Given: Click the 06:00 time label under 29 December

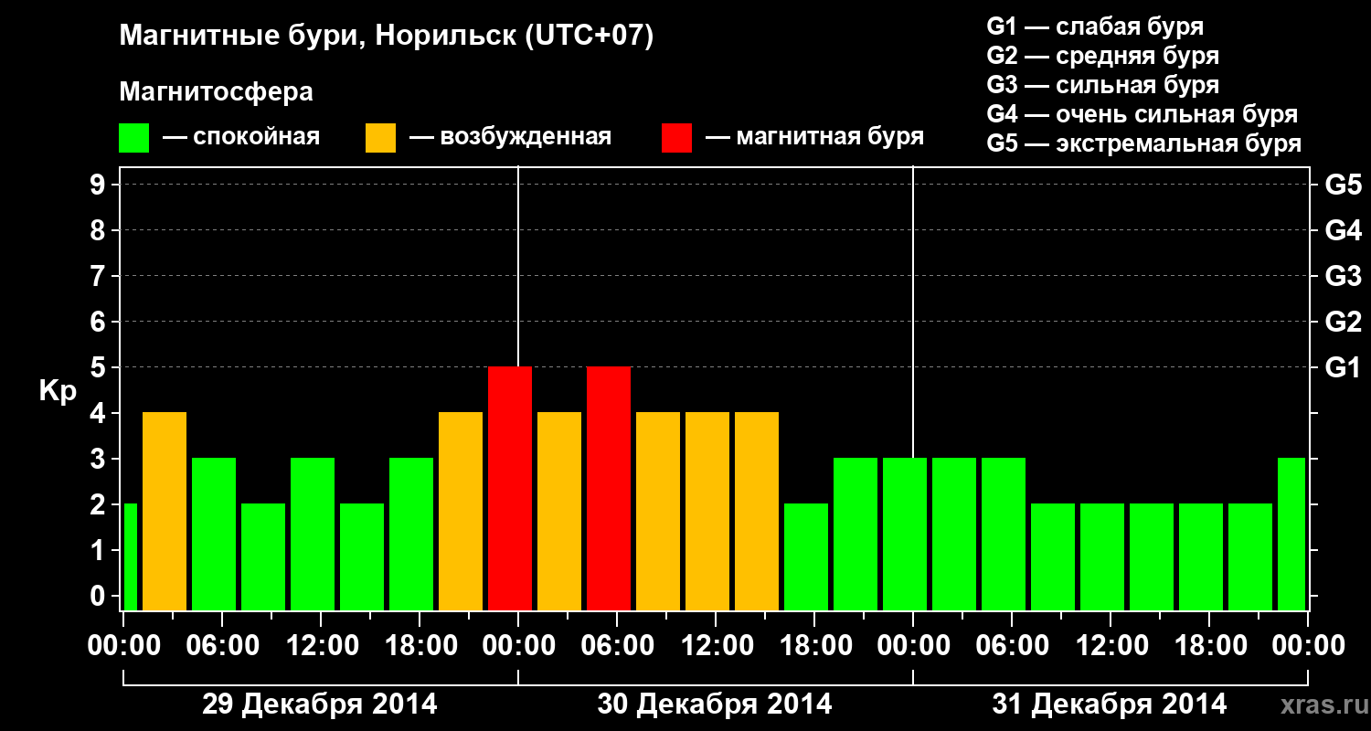Looking at the screenshot, I should (x=222, y=646).
